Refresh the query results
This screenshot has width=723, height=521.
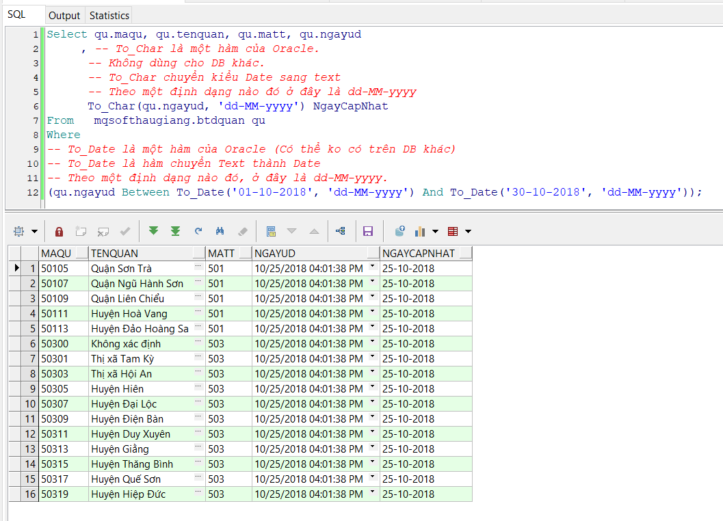[198, 231]
